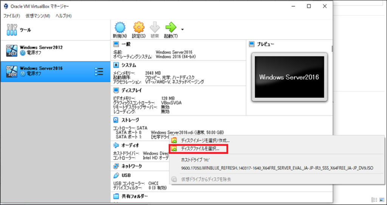
Task: Click the 共有フォルダー folder icon
Action: coord(116,196)
